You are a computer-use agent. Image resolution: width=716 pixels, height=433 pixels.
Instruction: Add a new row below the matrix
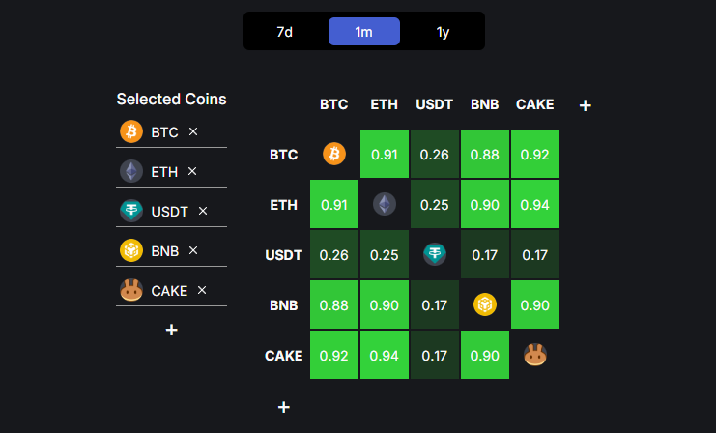pos(284,407)
